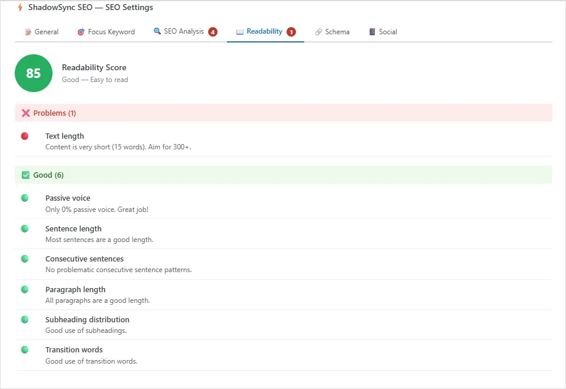Click the green dot beside Sentence length
Viewport: 566px width, 389px height.
tap(25, 228)
